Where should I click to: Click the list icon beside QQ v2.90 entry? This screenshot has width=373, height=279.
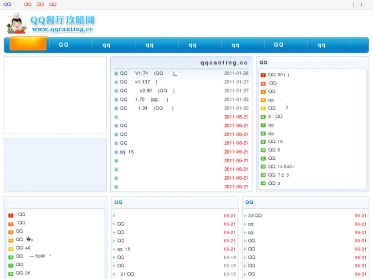coord(116,91)
